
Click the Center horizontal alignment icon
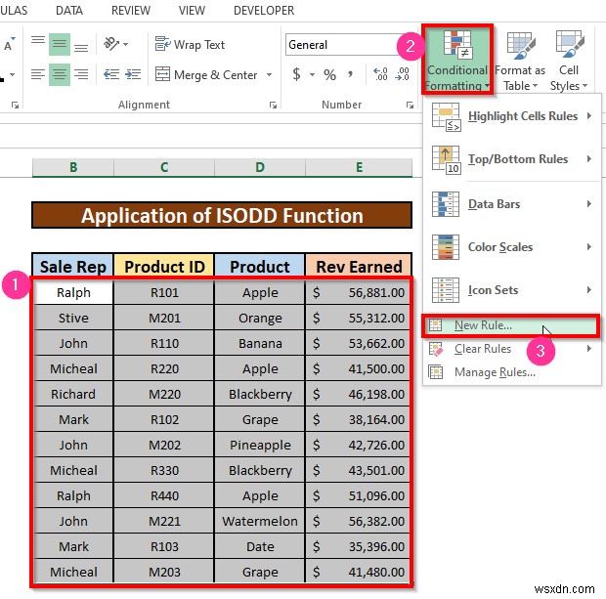pos(59,74)
